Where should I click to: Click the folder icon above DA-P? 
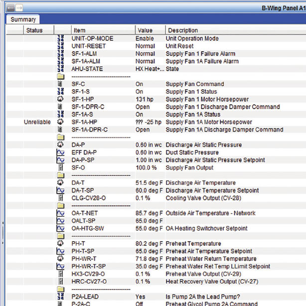point(60,137)
